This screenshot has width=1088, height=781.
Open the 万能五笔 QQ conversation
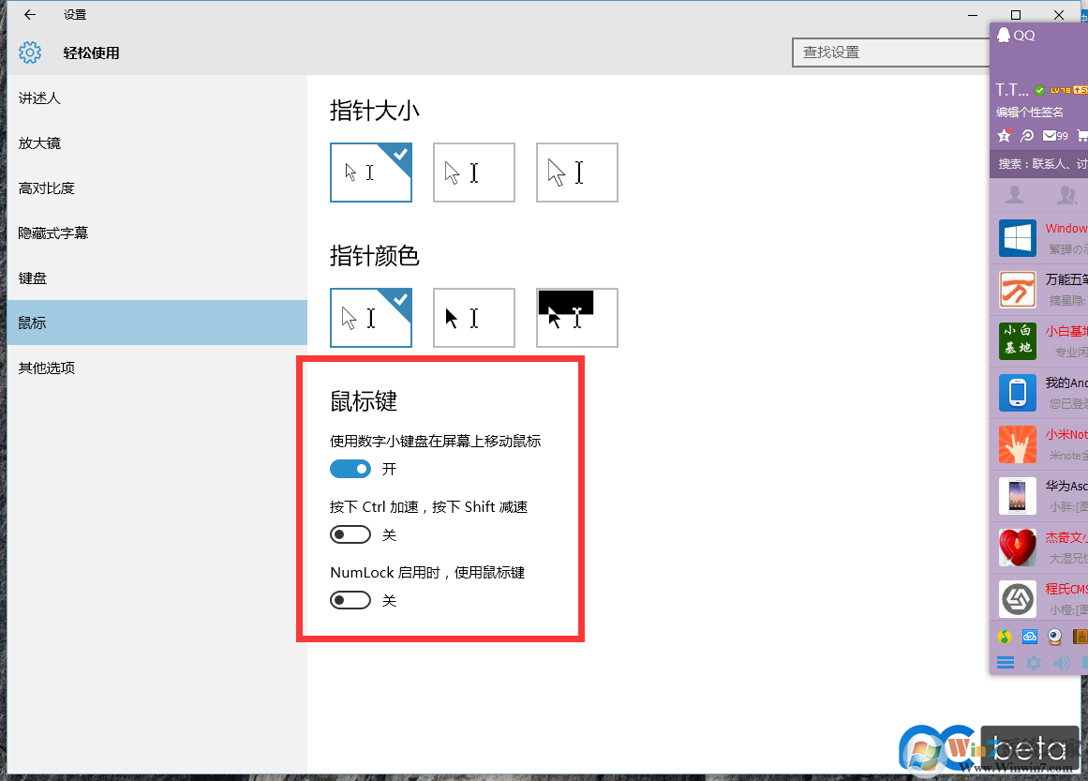point(1038,290)
